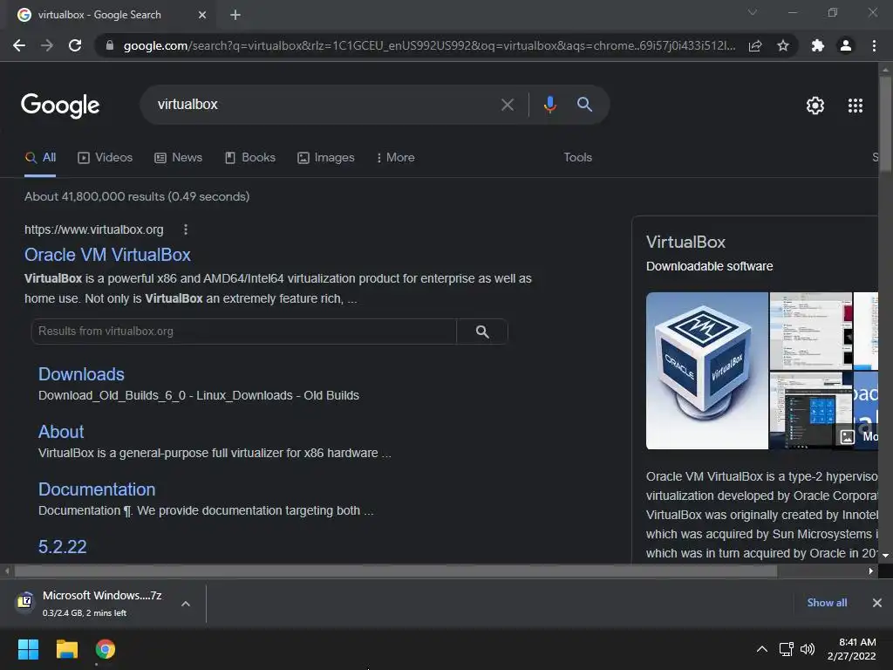Click the horizontal scrollbar thumb
This screenshot has height=670, width=893.
click(395, 571)
